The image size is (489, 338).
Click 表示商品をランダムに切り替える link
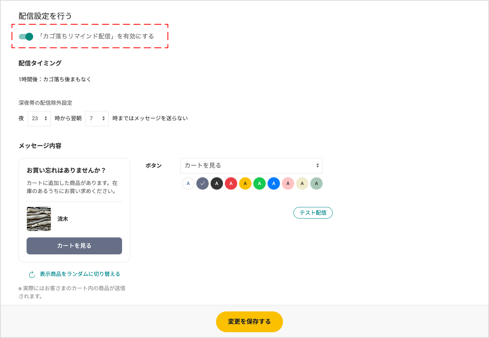(80, 274)
